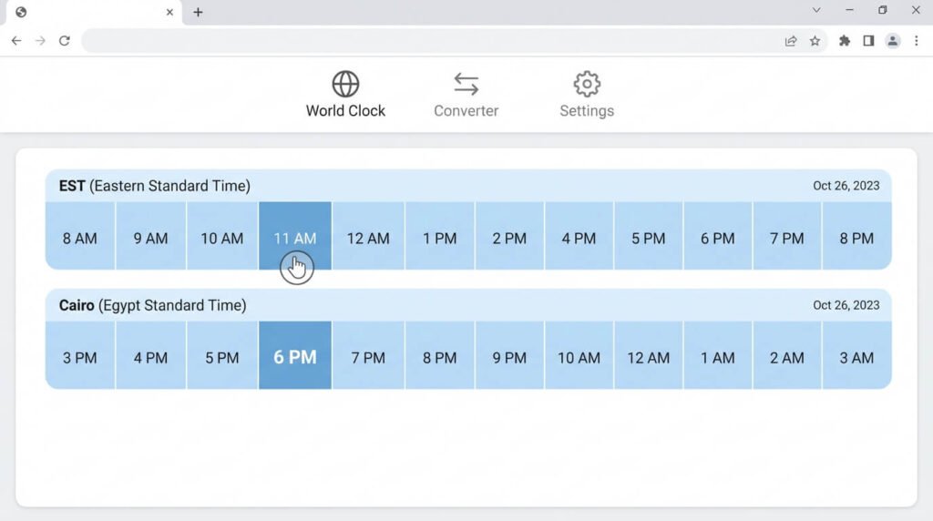Click the browser address bar

click(430, 41)
